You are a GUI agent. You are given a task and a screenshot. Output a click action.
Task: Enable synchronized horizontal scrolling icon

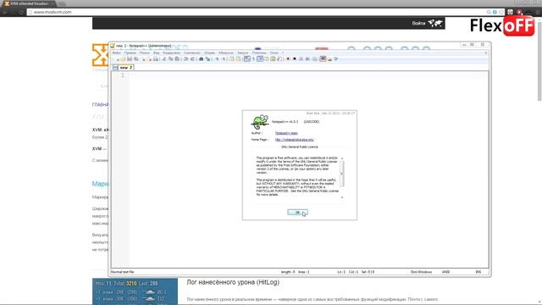pos(238,59)
